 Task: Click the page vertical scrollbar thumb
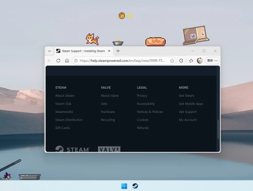pos(218,129)
